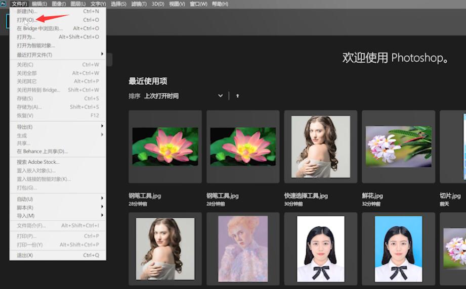Expand the 生成 submenu
Screen dimensions: 466x289
(x=58, y=135)
